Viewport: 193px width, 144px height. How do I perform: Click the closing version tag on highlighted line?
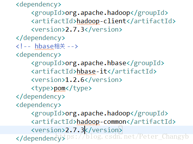(103, 130)
